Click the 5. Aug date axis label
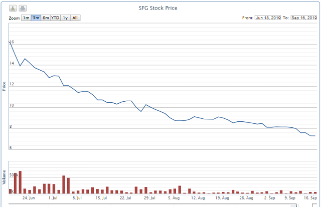Image resolution: width=321 pixels, height=207 pixels. (x=174, y=198)
